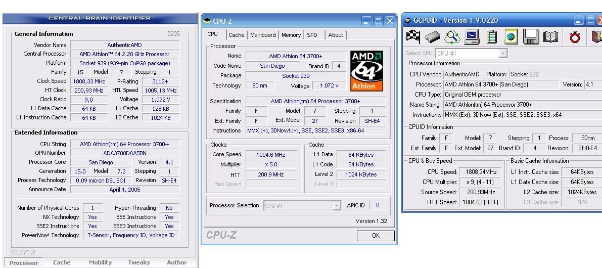Click the clipboard icon in GCPUID toolbar

coord(491,37)
